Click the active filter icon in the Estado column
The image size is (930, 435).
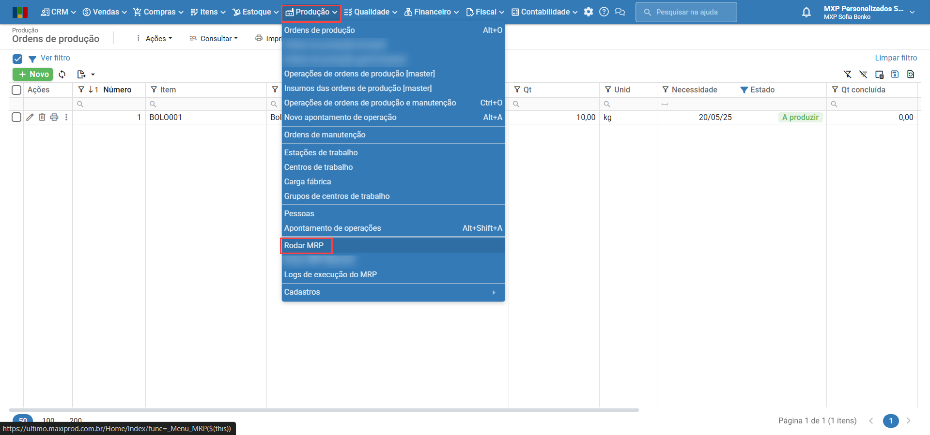coord(744,90)
